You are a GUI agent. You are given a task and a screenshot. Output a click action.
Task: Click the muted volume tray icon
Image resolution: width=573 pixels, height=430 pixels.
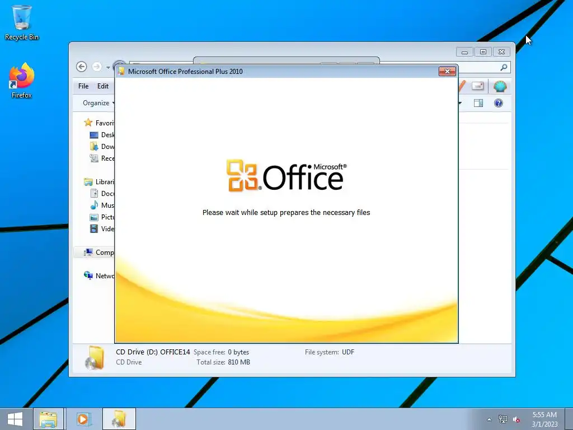point(516,419)
